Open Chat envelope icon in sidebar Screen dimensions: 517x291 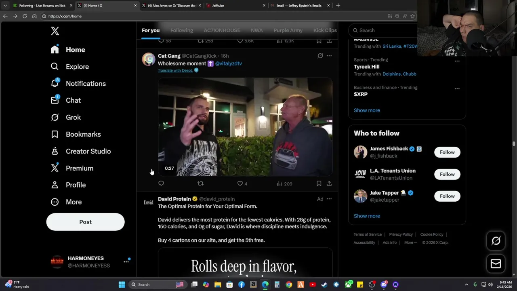coord(55,100)
